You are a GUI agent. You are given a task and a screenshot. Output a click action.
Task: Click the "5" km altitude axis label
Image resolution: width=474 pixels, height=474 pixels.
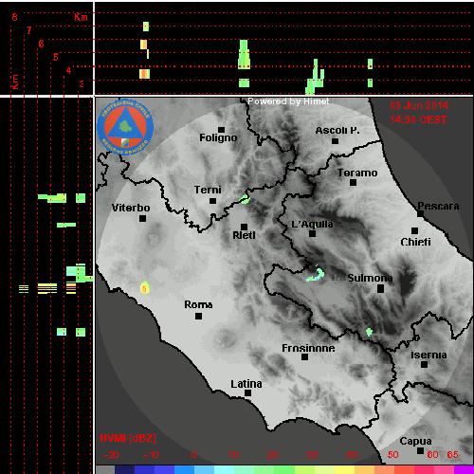point(56,57)
